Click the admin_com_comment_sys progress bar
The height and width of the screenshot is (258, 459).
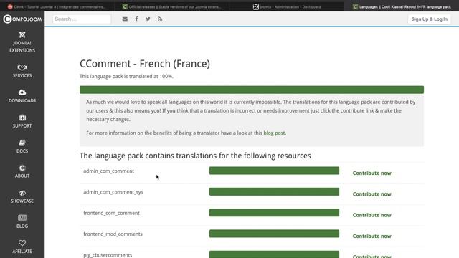tap(274, 191)
